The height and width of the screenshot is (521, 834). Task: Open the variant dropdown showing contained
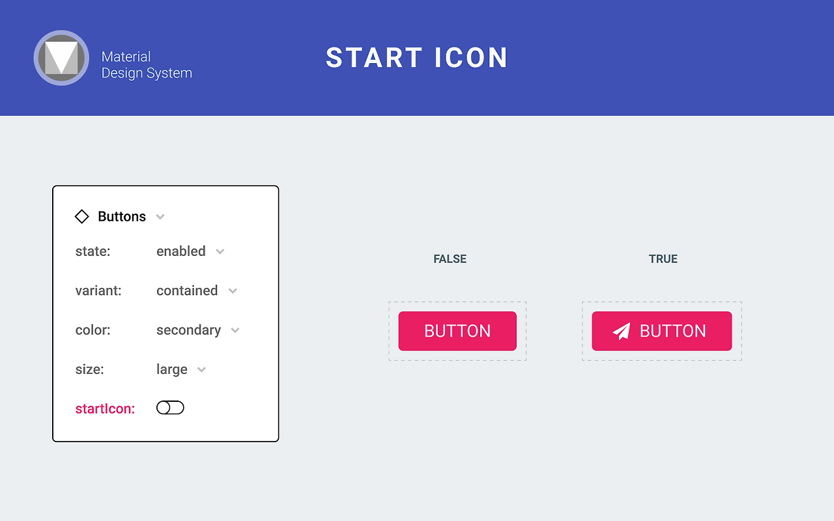pos(187,291)
